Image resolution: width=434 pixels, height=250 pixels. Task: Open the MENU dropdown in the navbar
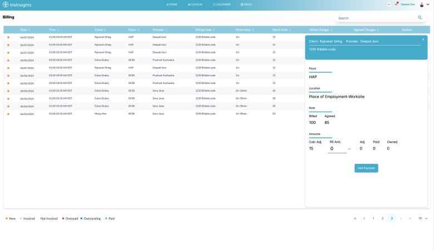246,4
